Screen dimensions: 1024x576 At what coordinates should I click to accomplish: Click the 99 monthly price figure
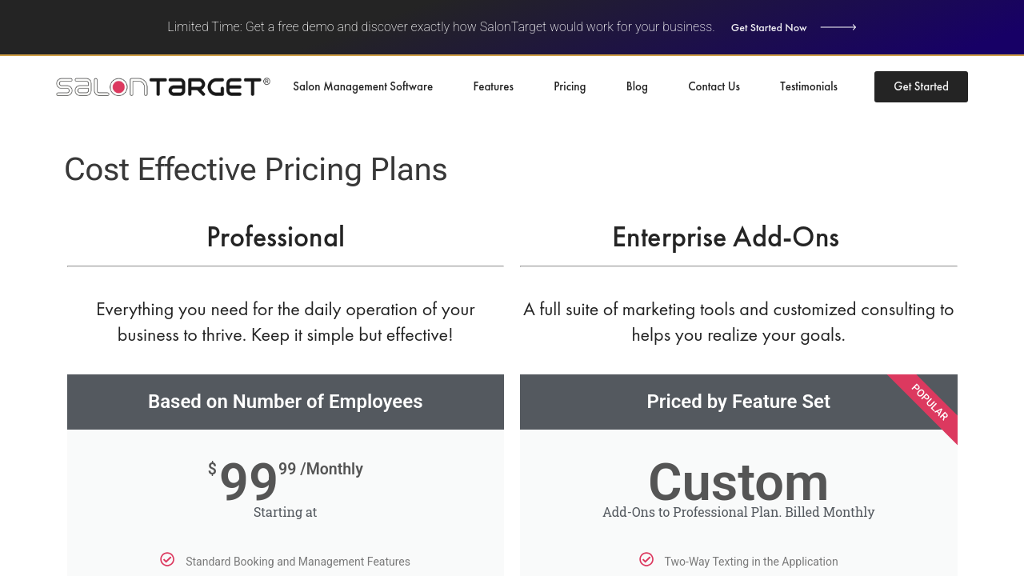[x=249, y=481]
